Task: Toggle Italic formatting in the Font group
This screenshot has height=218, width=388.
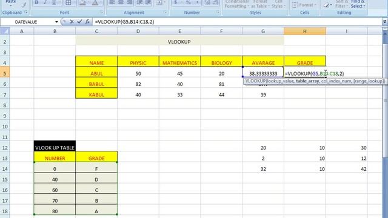Action: click(x=45, y=2)
